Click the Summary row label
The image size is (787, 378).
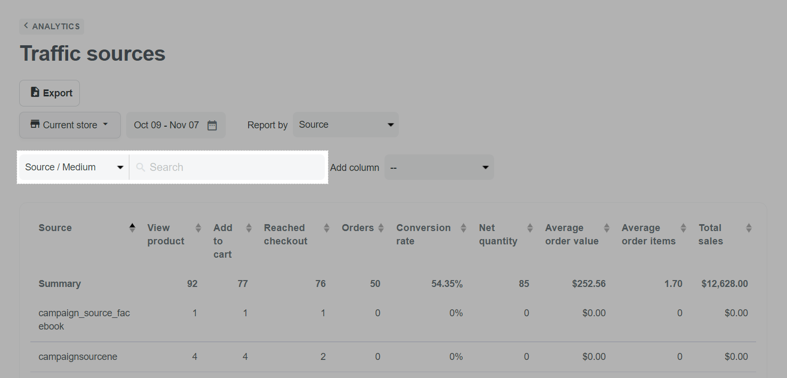60,284
